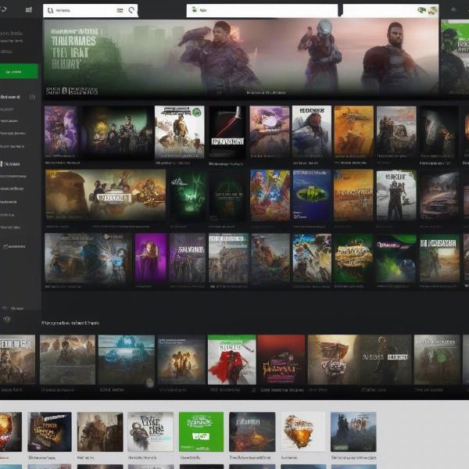Open the red-caped figure tile in the recent row
This screenshot has height=469, width=469.
pos(232,360)
